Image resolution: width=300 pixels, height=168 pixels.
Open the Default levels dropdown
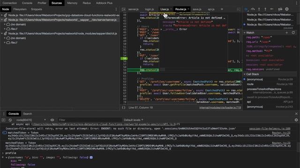point(133,120)
